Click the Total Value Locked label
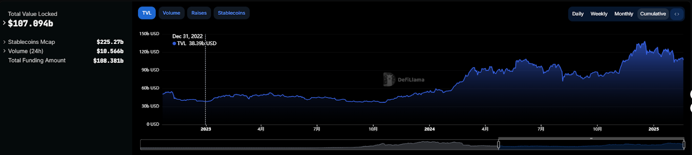The image size is (692, 155). point(32,14)
